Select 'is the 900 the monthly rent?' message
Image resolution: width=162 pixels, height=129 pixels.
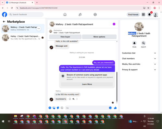pyautogui.click(x=67, y=94)
